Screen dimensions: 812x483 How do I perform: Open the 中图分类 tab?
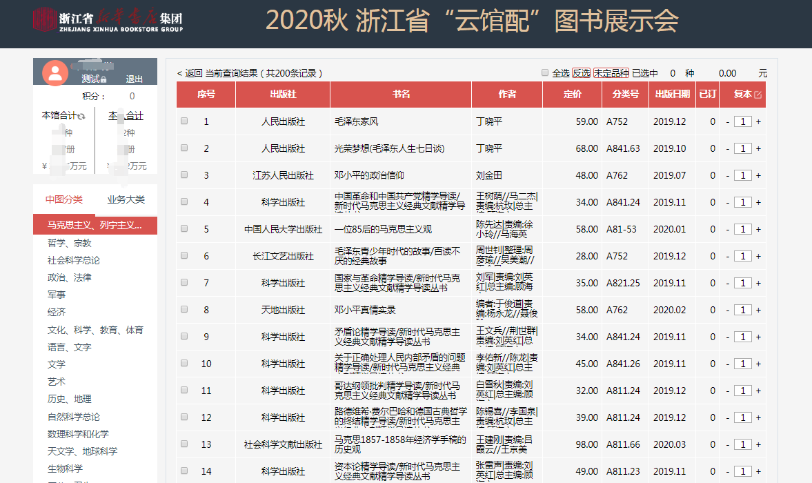(64, 199)
